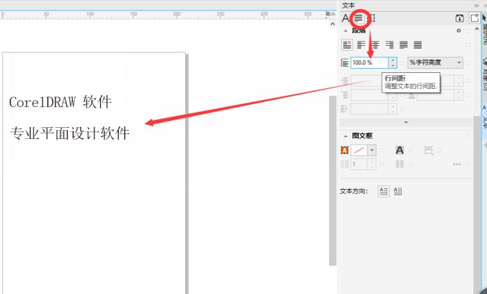The image size is (487, 294).
Task: Apply force justify alignment
Action: (x=417, y=45)
